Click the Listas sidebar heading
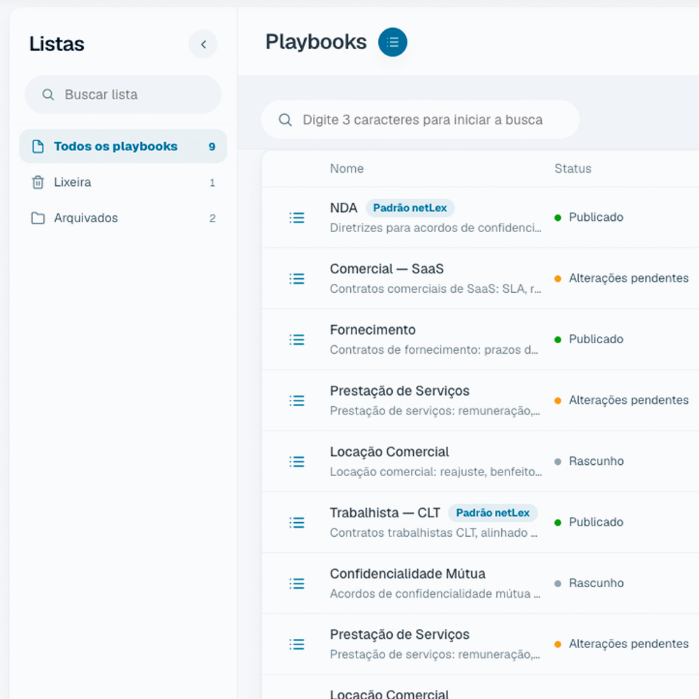 pyautogui.click(x=57, y=44)
